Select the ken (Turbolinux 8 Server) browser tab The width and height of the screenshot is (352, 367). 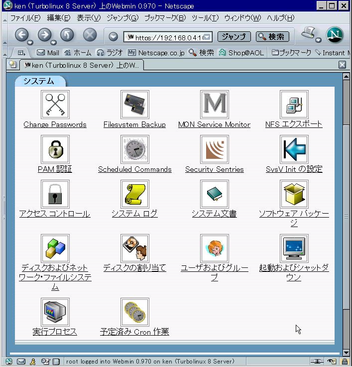pos(82,65)
